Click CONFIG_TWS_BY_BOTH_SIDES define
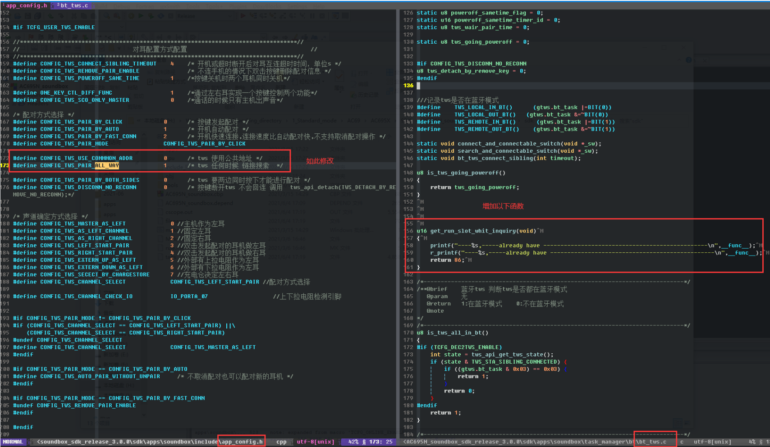 tap(90, 180)
